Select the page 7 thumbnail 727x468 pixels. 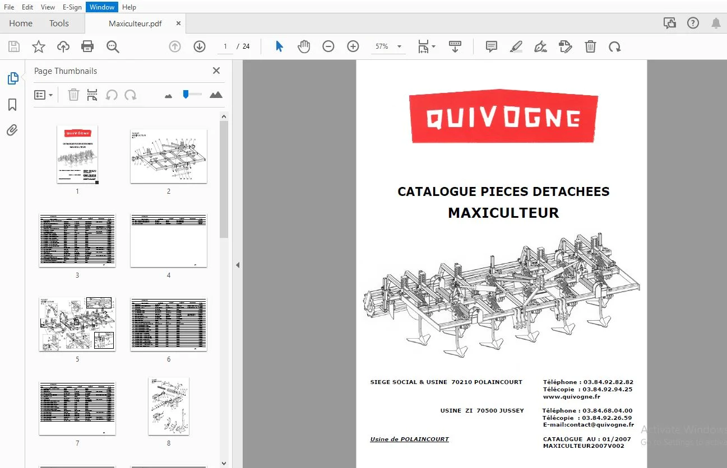coord(77,408)
